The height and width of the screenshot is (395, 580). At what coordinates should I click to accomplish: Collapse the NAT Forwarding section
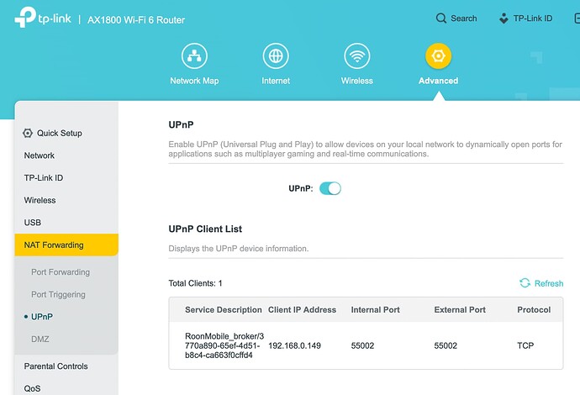click(x=66, y=245)
